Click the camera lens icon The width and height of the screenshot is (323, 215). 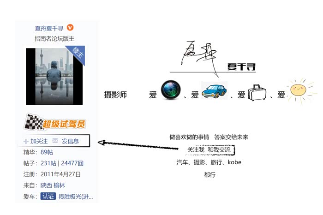coord(171,90)
